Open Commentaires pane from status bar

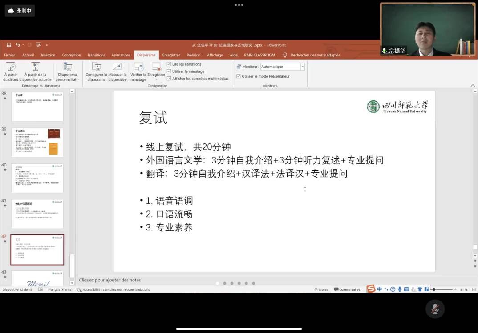(347, 289)
